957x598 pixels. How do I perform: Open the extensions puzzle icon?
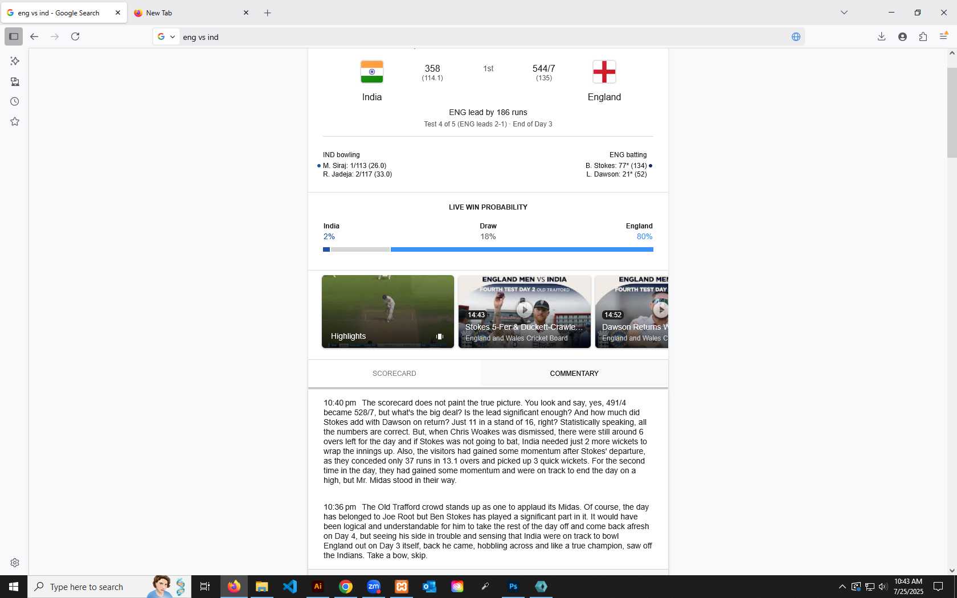[x=923, y=36]
